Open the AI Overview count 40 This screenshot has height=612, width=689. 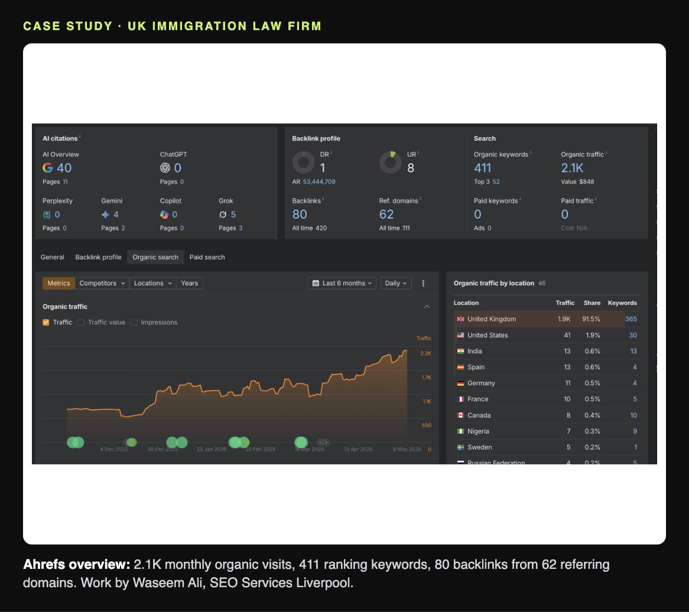pos(64,168)
